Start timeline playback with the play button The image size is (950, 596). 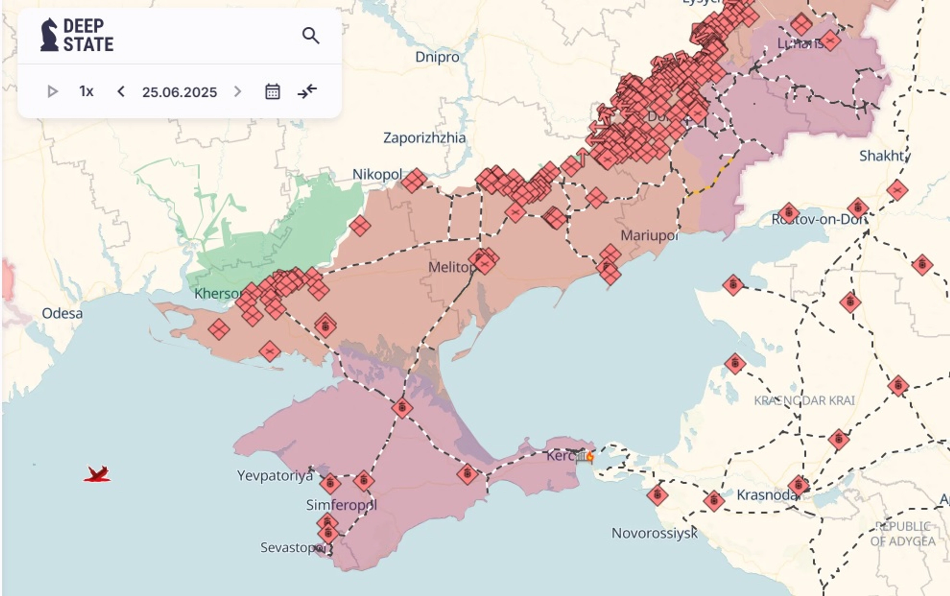(x=52, y=91)
